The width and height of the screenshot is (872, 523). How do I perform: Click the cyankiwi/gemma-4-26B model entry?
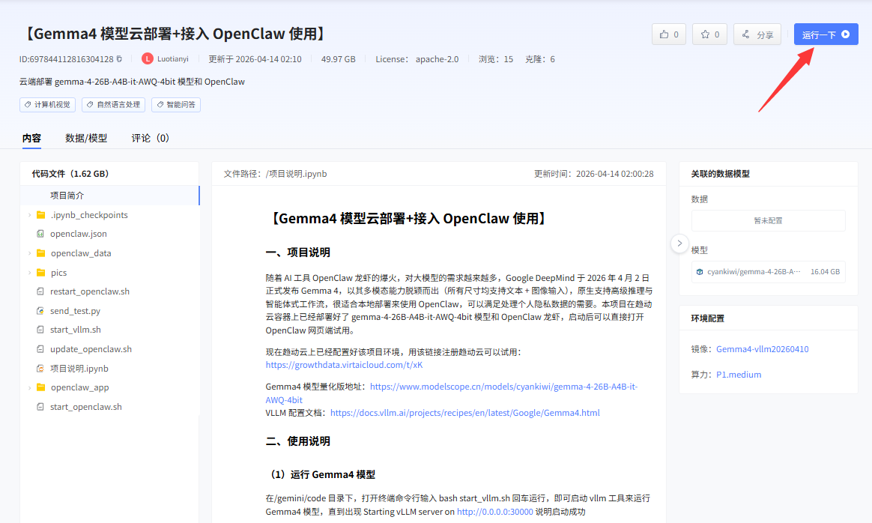768,272
